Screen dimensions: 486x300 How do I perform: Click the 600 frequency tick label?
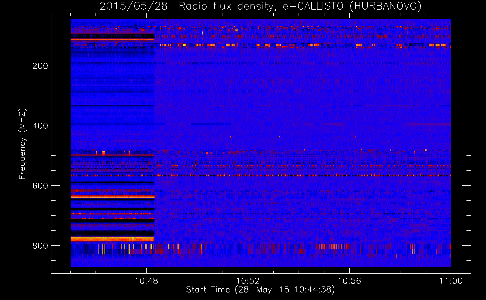tap(40, 186)
